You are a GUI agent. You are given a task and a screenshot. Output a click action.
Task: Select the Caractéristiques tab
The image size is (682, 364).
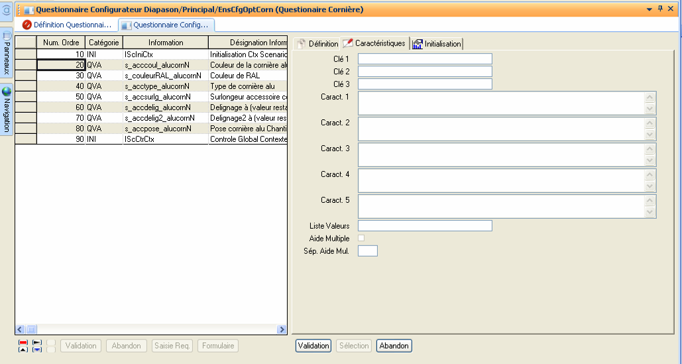374,43
